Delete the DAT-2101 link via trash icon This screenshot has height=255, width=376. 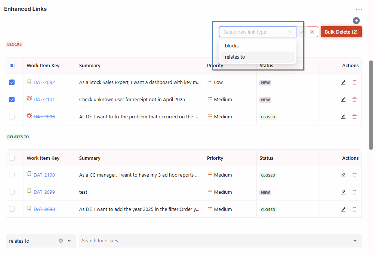(x=354, y=100)
